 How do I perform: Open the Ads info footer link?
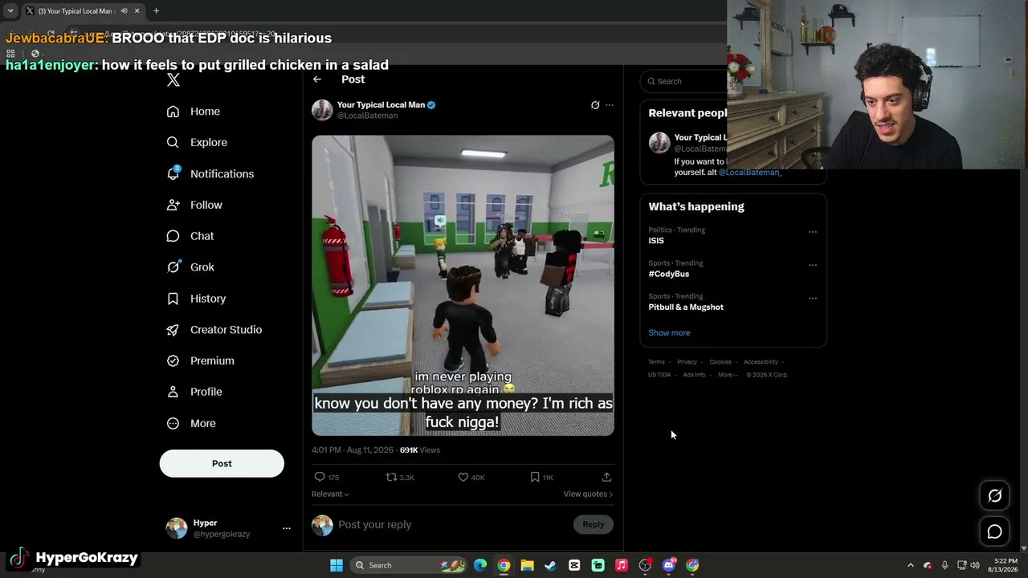[x=694, y=375]
